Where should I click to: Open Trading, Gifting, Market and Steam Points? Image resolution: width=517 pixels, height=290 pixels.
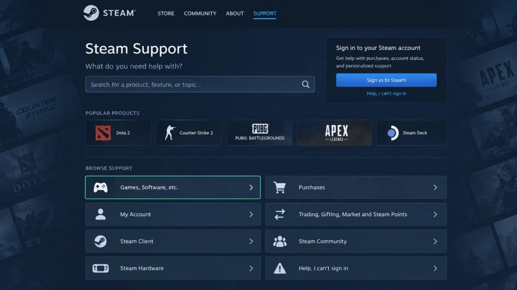[x=353, y=214]
